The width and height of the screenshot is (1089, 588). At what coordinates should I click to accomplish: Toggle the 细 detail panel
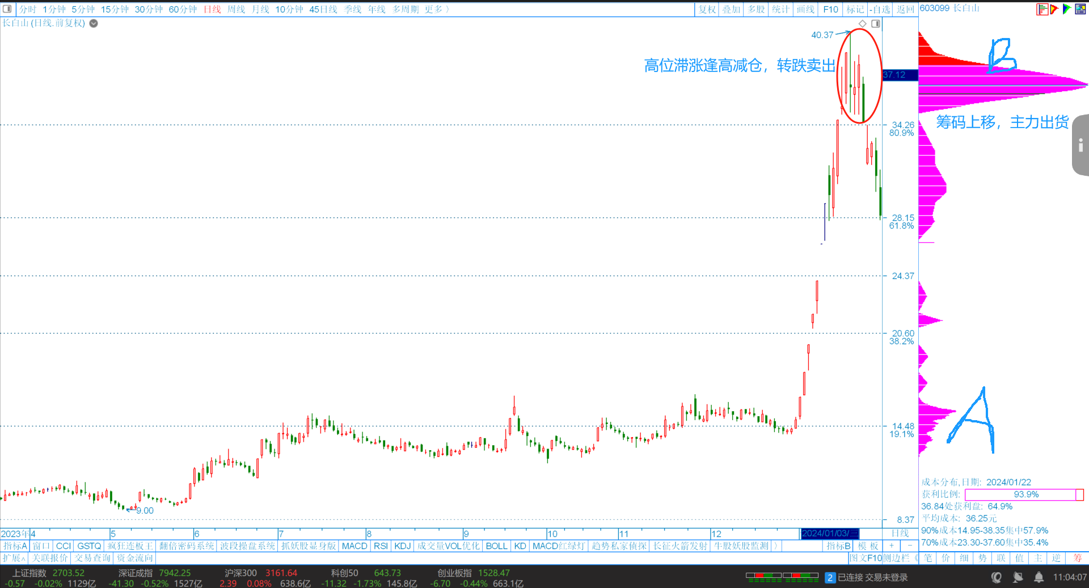point(964,558)
